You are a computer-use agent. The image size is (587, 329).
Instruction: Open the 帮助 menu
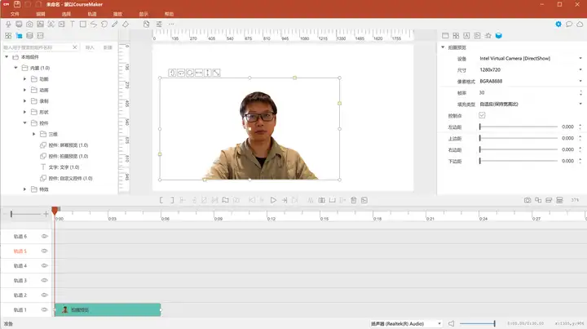pyautogui.click(x=170, y=14)
